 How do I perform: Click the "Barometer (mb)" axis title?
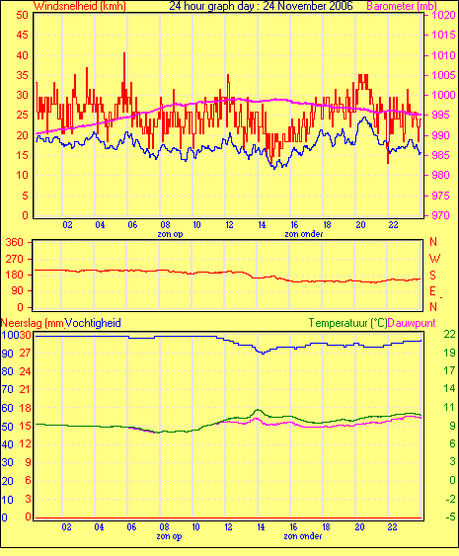[x=402, y=6]
